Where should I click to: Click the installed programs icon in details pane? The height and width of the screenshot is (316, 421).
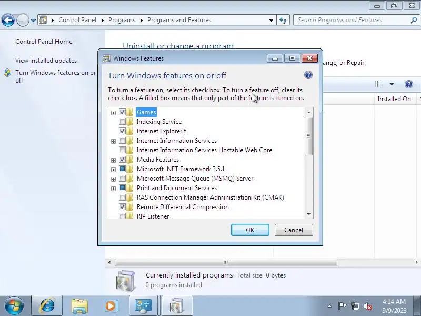coord(125,281)
